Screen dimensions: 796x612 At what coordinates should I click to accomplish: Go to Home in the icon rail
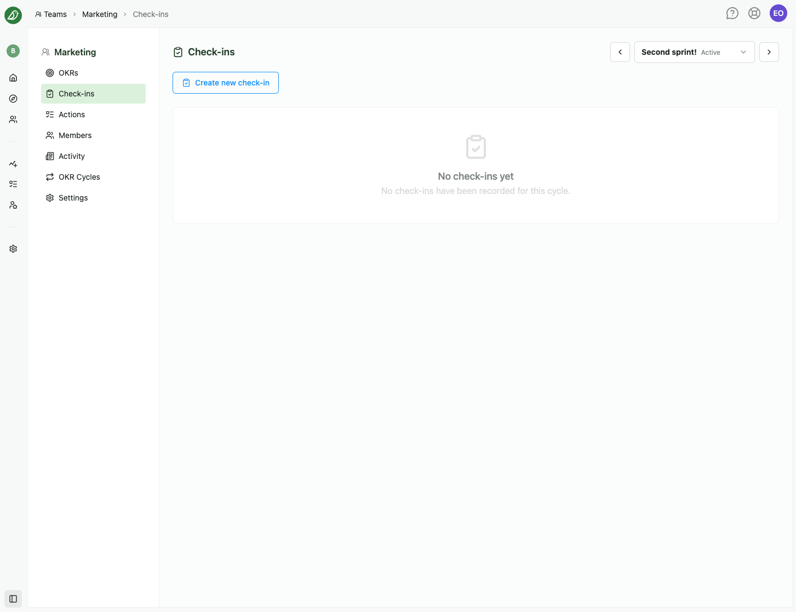[x=13, y=78]
